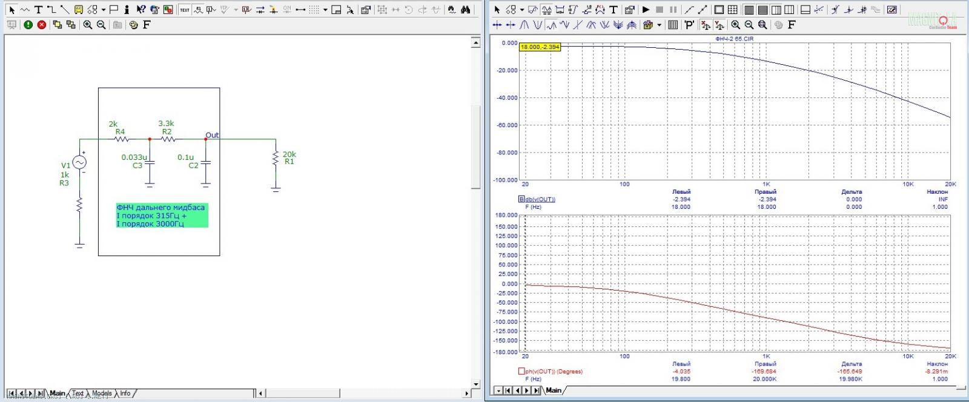Toggle the db(v(OUT)) curve selection box
This screenshot has height=402, width=969.
coord(521,199)
